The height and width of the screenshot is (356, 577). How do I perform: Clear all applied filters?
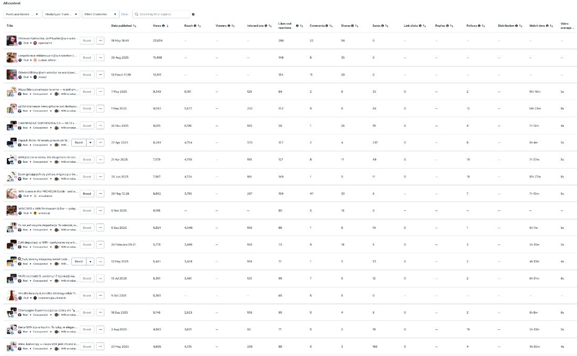coord(125,14)
